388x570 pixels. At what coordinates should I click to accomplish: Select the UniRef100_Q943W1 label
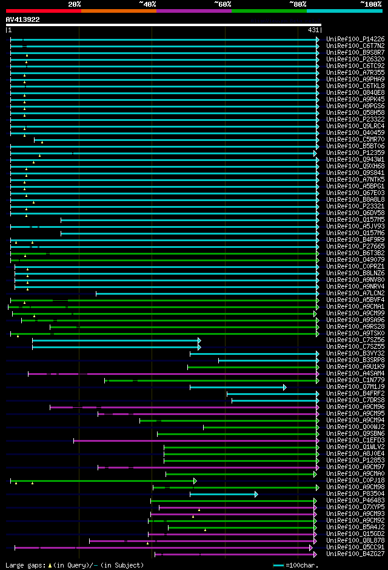[x=355, y=160]
